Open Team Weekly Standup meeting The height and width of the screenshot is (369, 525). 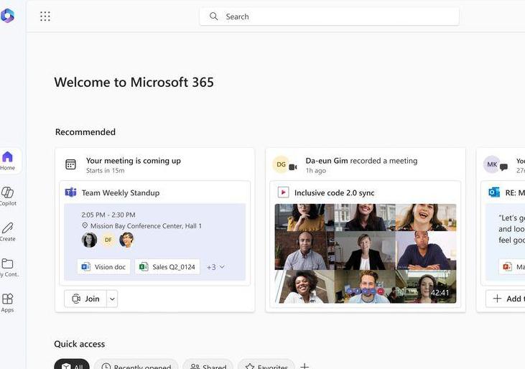point(121,192)
